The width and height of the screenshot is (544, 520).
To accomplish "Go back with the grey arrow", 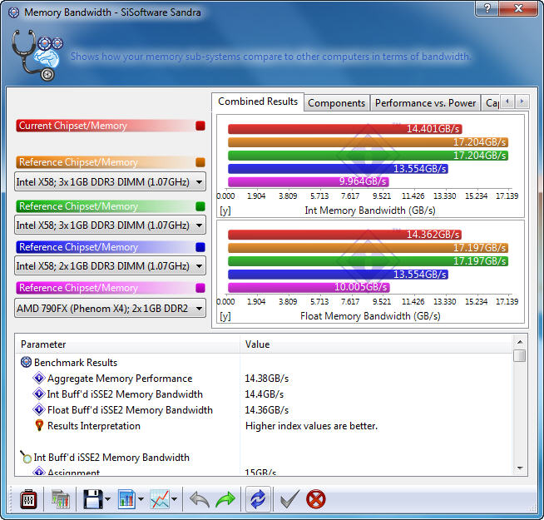I will coord(200,499).
